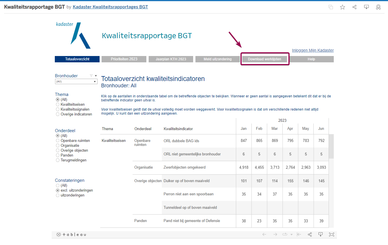Click the ORL niet gemeentelijke bronhouder row label

tap(192, 154)
